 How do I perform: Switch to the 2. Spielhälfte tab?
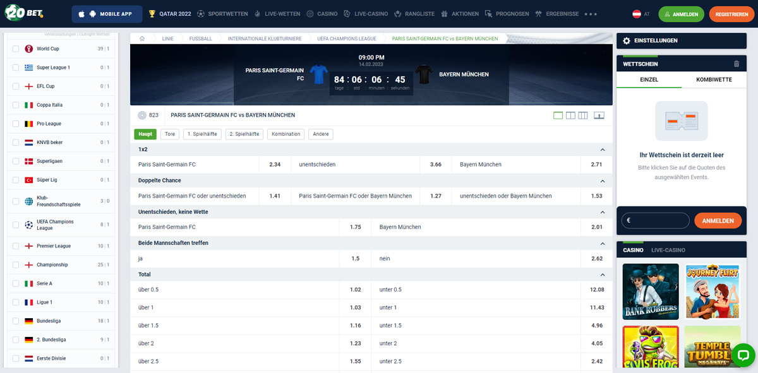pos(244,134)
